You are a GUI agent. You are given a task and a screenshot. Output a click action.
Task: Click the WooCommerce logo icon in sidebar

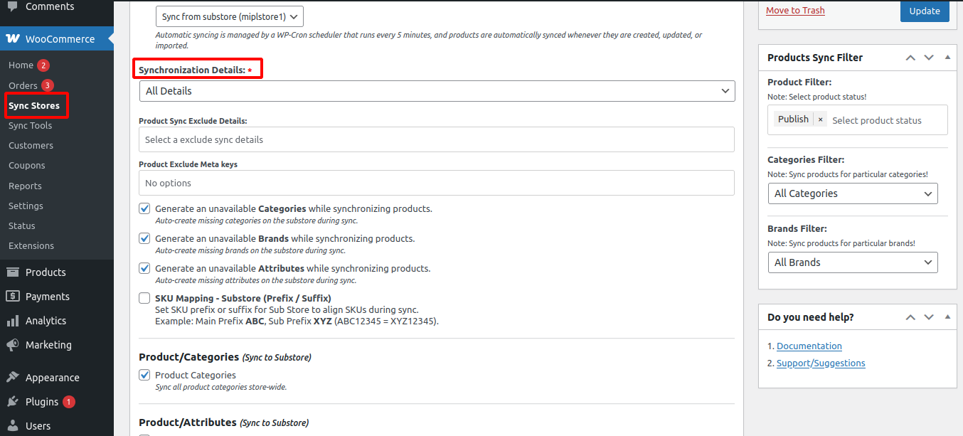(x=13, y=39)
